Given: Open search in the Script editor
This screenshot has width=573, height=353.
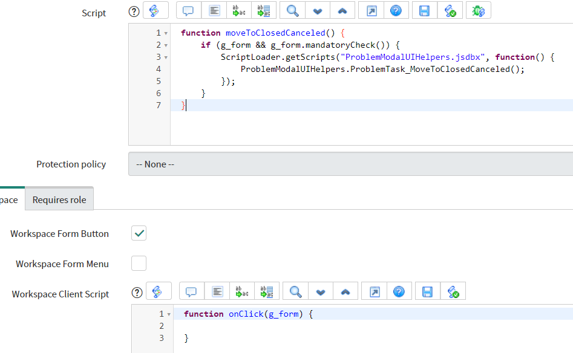Looking at the screenshot, I should click(x=292, y=11).
